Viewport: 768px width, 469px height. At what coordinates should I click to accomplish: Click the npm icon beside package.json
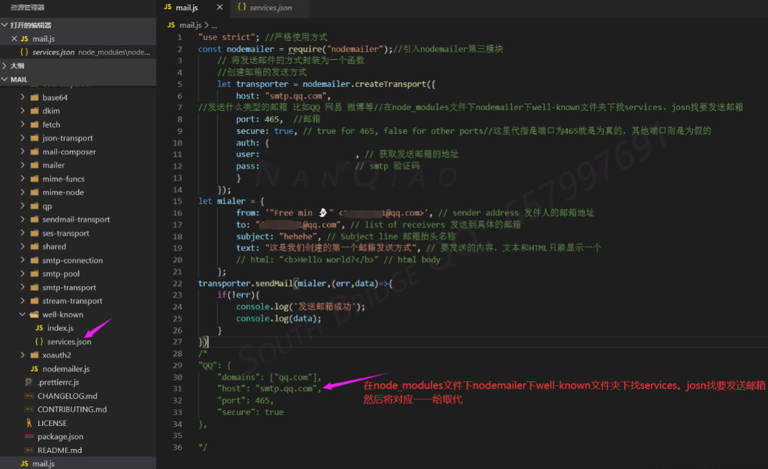click(x=30, y=436)
